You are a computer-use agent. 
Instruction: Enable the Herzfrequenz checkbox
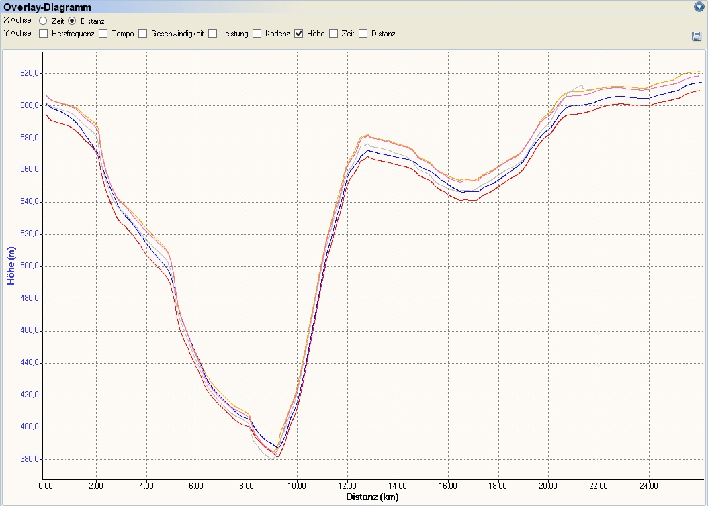coord(44,34)
